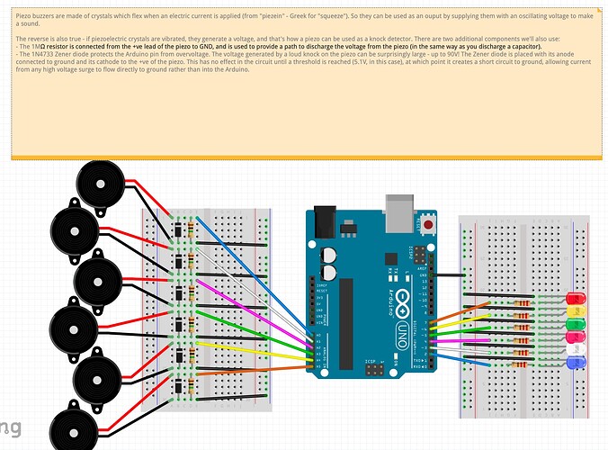Select the topmost red LED in the LED column

[x=577, y=299]
